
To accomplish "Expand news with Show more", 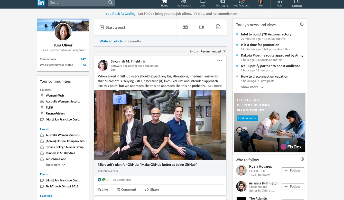I will [x=252, y=87].
